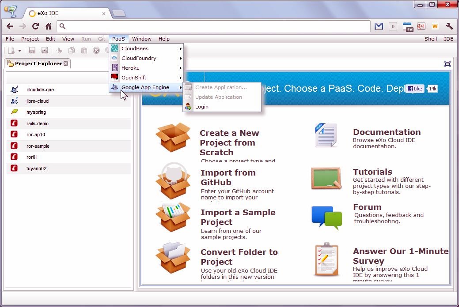Open the Import from GitHub link

(x=228, y=177)
